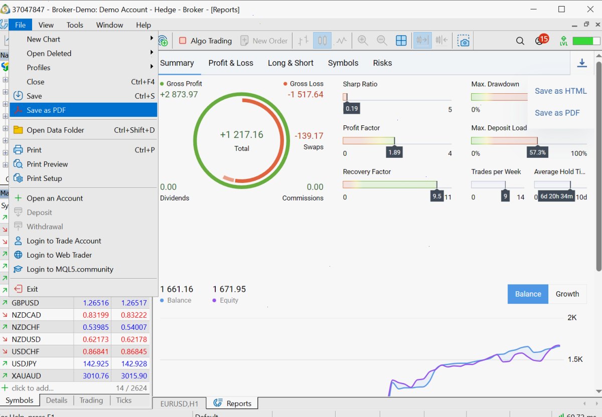Switch to the Risks tab

pos(382,63)
